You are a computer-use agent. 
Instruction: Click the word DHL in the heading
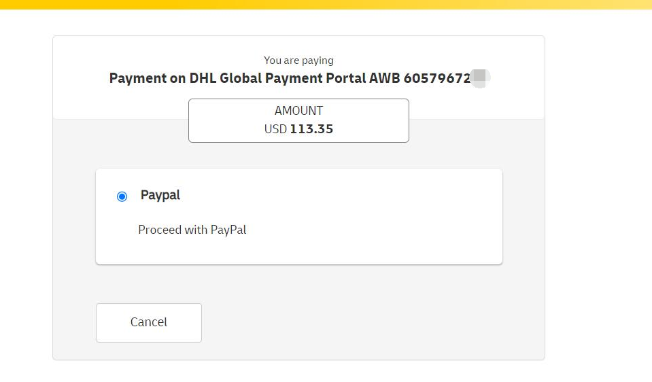[x=203, y=77]
